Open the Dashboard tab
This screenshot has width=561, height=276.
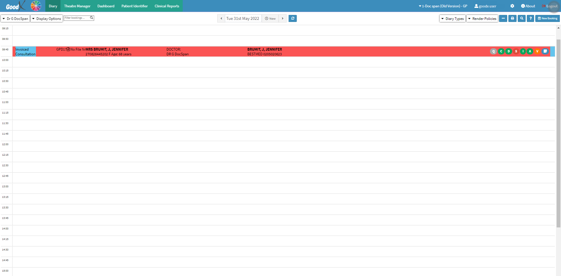106,6
